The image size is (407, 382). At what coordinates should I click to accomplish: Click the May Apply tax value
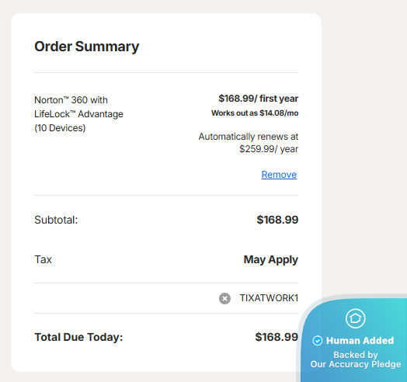(x=271, y=260)
